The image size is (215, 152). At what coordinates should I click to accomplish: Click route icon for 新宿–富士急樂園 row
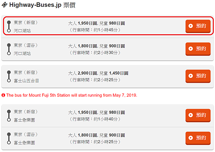point(9,116)
